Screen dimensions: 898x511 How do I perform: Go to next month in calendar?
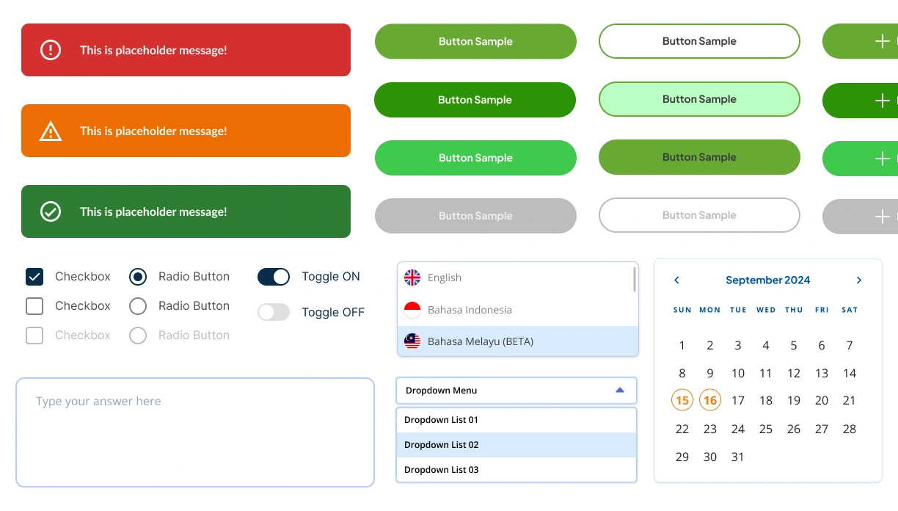859,280
